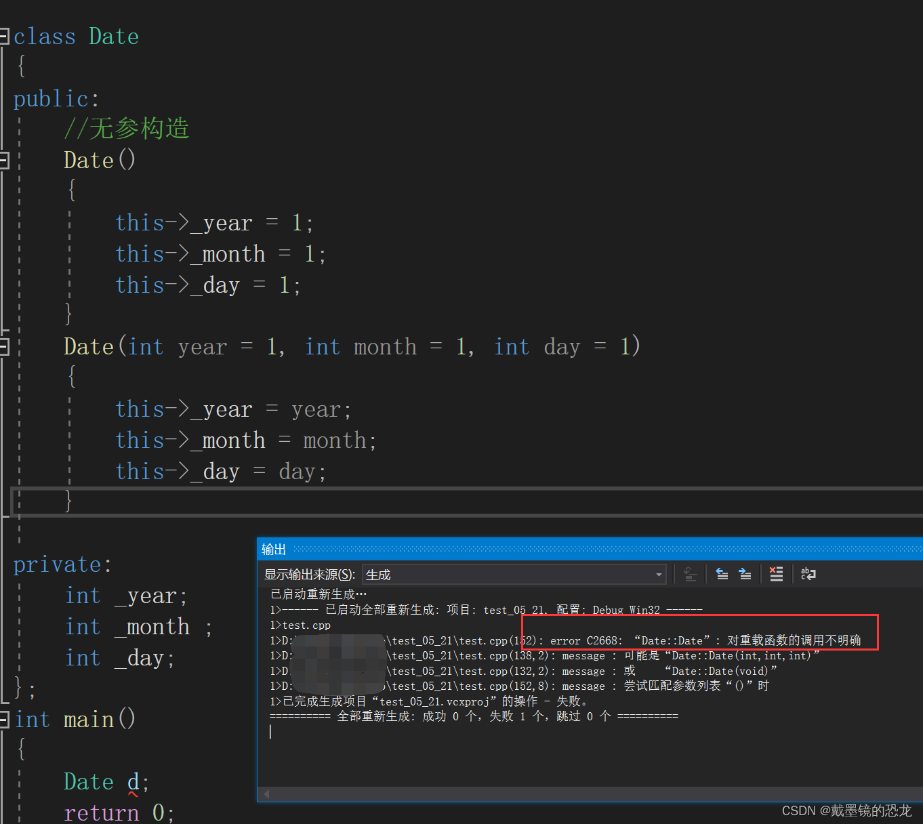Click the output panel scroll left arrow
Screen dimensions: 923x824
[x=266, y=794]
